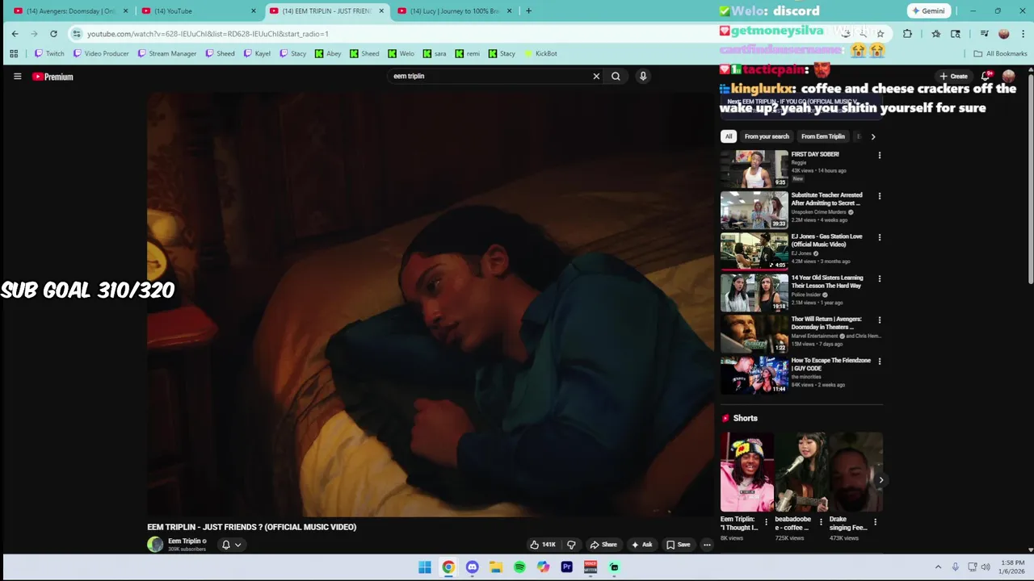Save the video to a playlist

point(679,545)
